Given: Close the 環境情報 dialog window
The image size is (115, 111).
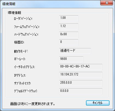Looking at the screenshot, I should click(107, 3).
